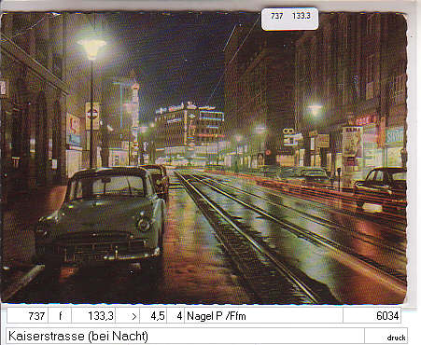This screenshot has width=421, height=345.
Task: Click the glowing street lamp on the right side
Action: coord(315,110)
